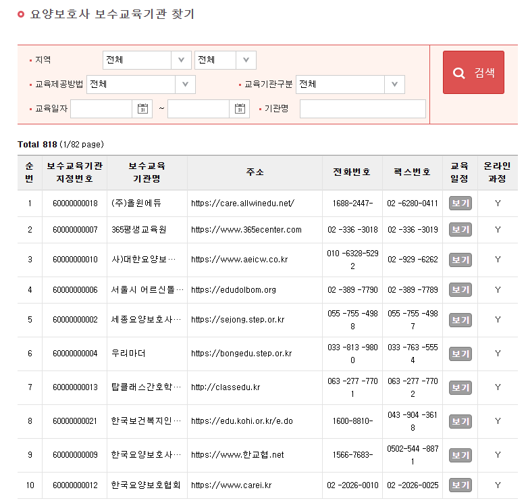Viewport: 528px width, 503px height.
Task: Click fax number 02 -6280-0411
Action: point(413,203)
